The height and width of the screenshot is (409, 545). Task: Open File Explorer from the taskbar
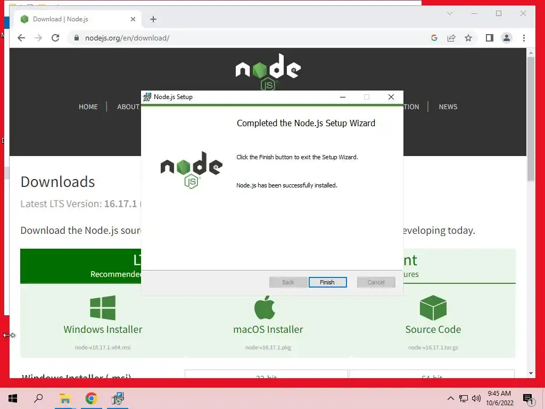[x=64, y=398]
